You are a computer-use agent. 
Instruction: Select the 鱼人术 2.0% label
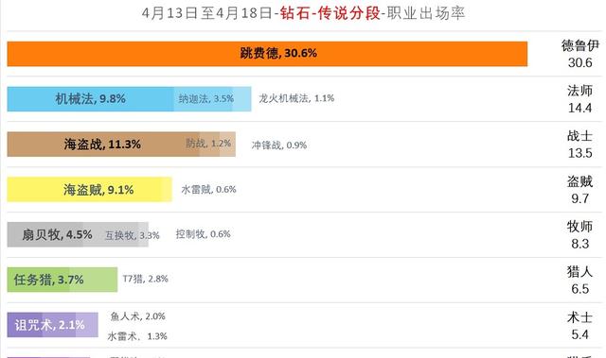[x=138, y=316]
